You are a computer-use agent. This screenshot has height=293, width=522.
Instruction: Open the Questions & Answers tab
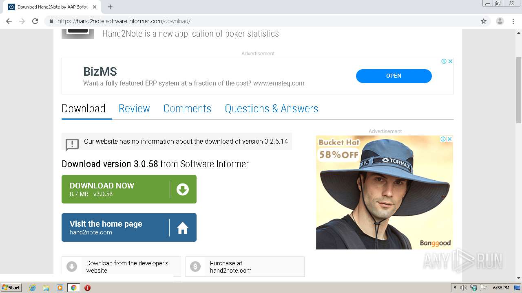271,109
